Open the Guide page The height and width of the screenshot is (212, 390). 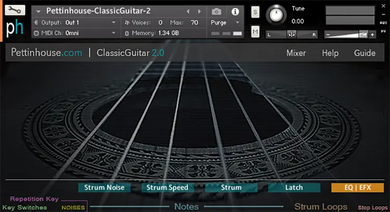pyautogui.click(x=365, y=53)
